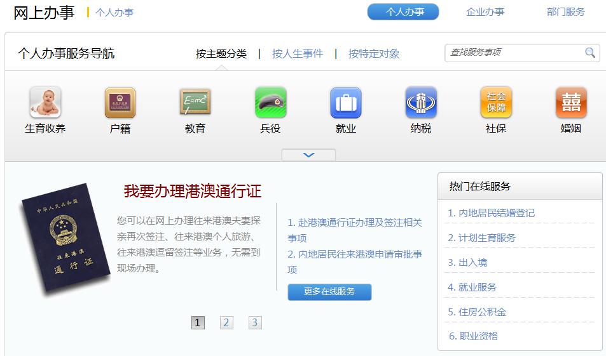Image resolution: width=606 pixels, height=356 pixels.
Task: Click the 查找服务事项 search field
Action: pyautogui.click(x=514, y=53)
